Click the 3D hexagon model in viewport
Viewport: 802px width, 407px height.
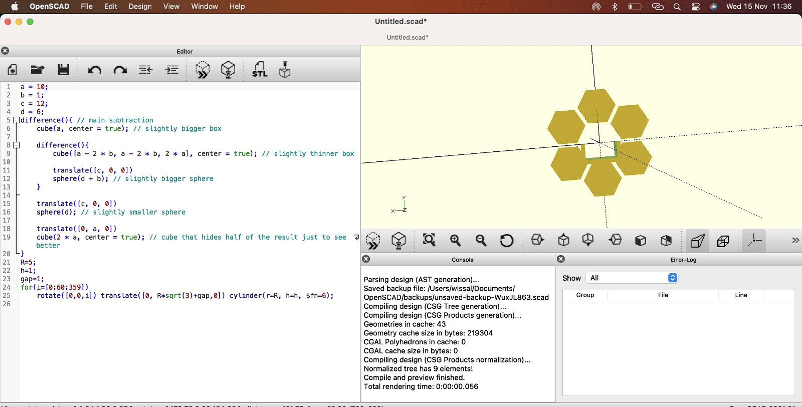[x=599, y=142]
